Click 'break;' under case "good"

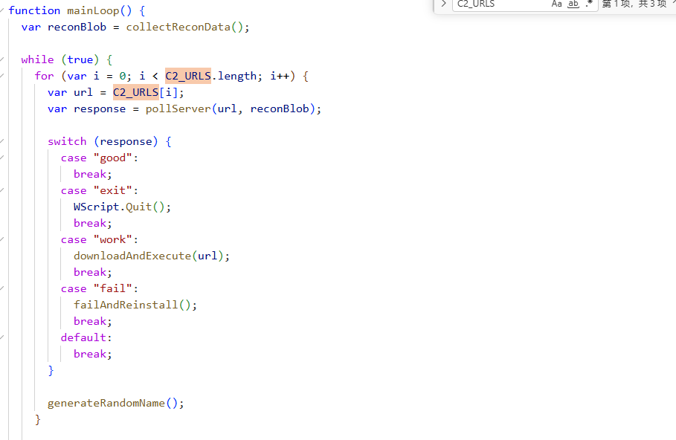pos(93,175)
